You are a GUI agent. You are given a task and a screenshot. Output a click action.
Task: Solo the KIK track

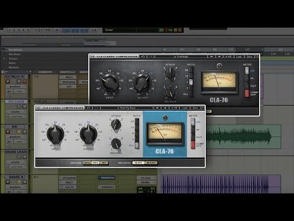[19, 131]
